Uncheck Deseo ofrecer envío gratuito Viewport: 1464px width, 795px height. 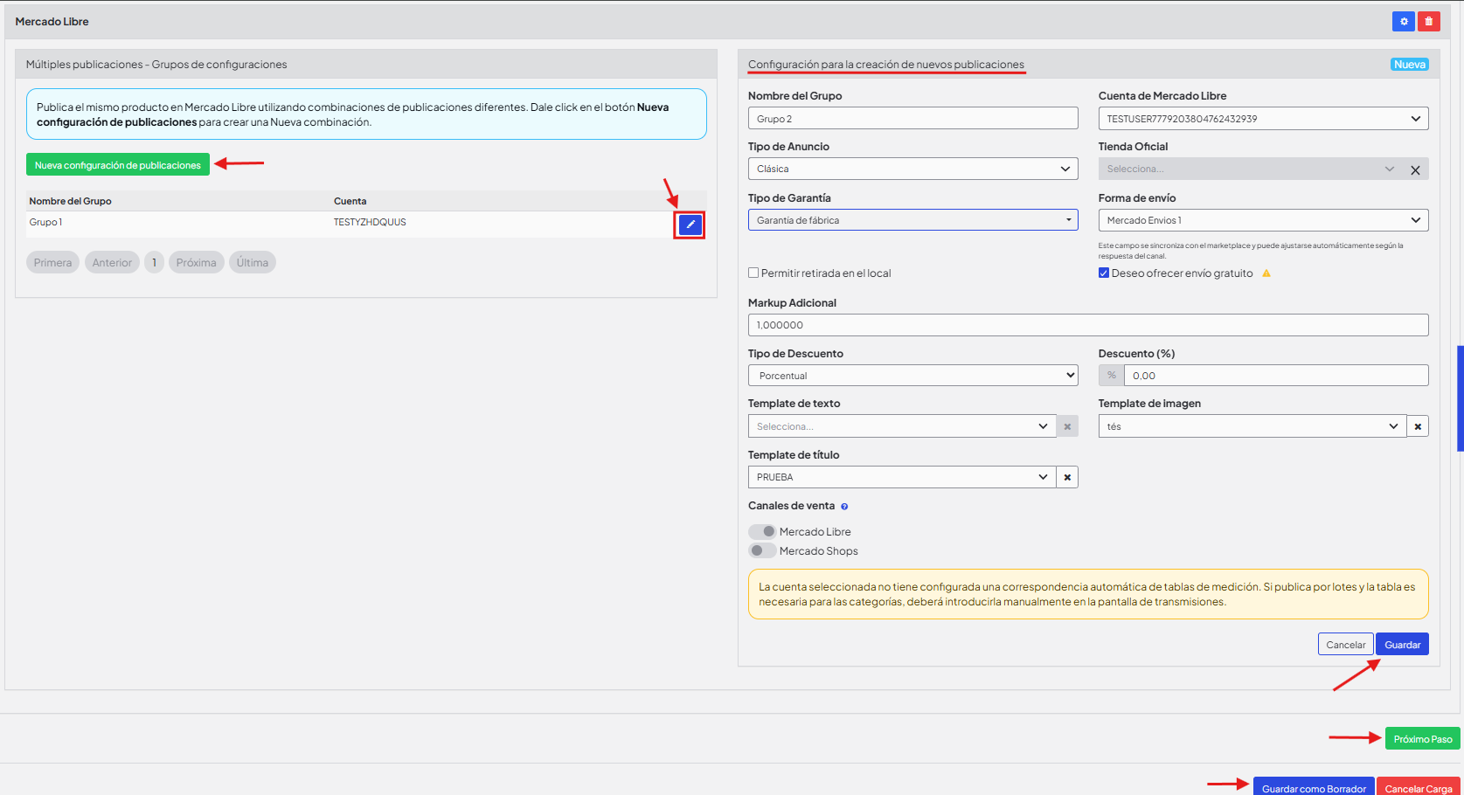tap(1104, 273)
